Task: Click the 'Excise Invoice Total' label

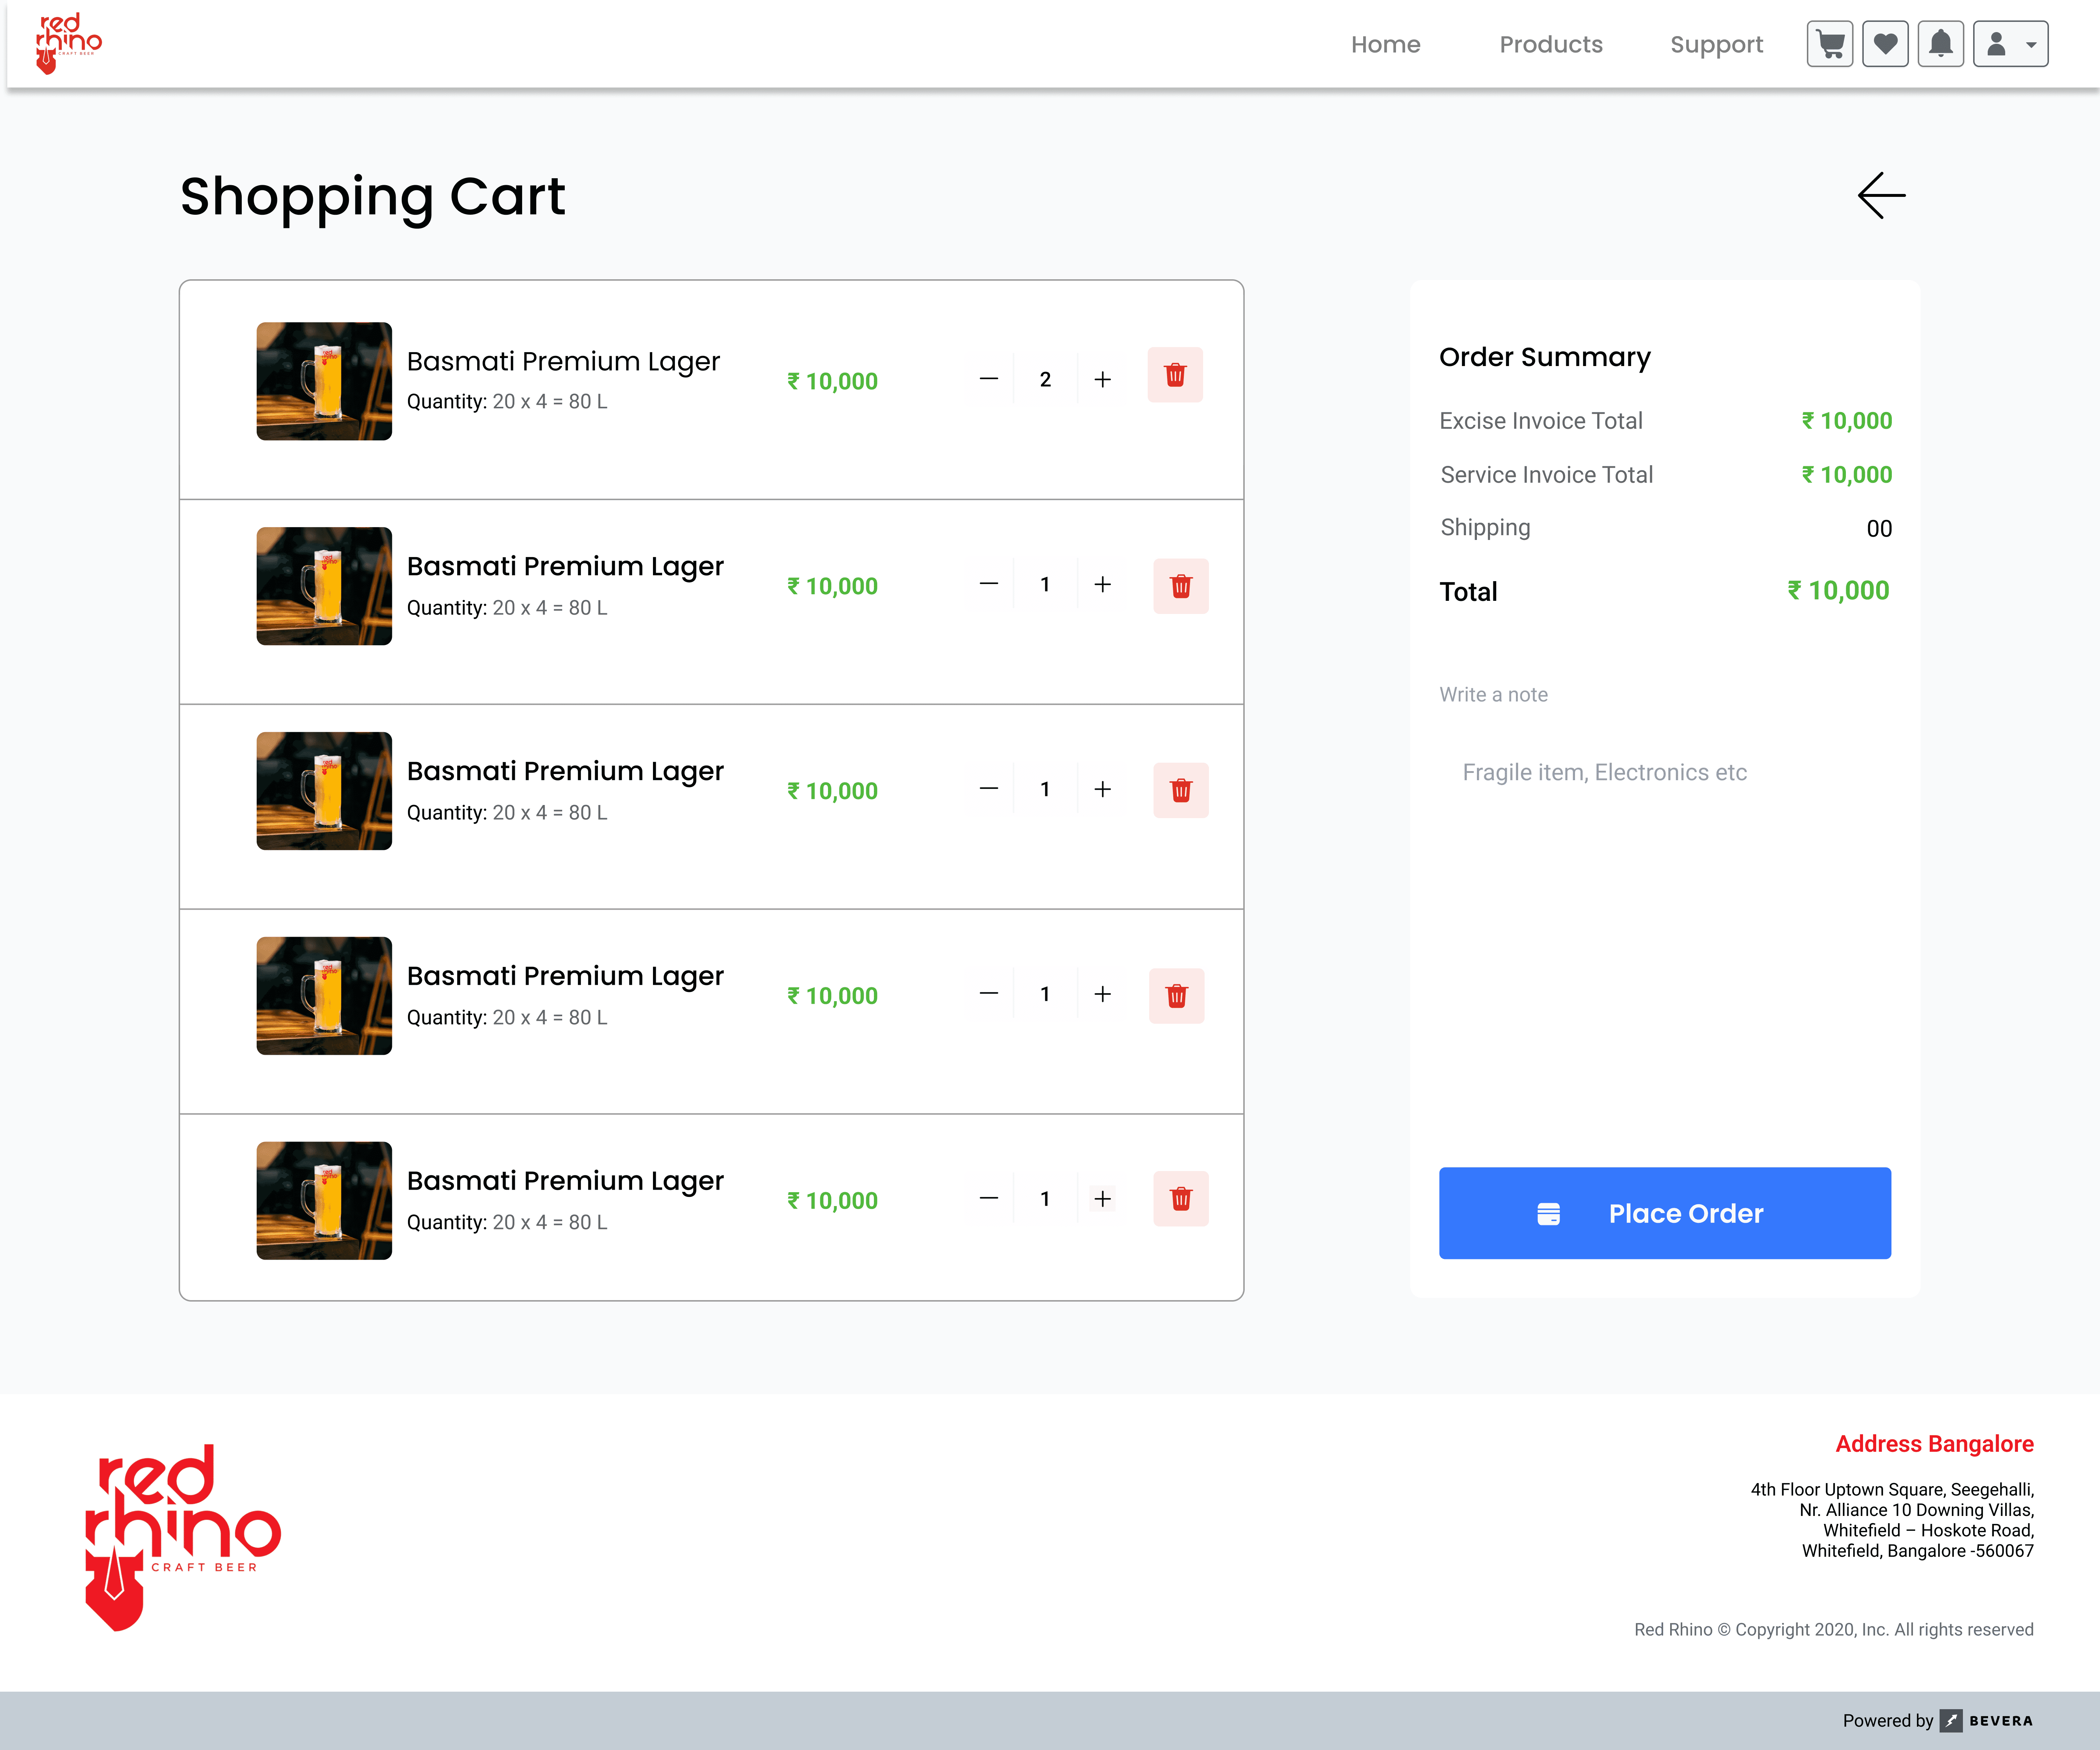Action: (x=1541, y=421)
